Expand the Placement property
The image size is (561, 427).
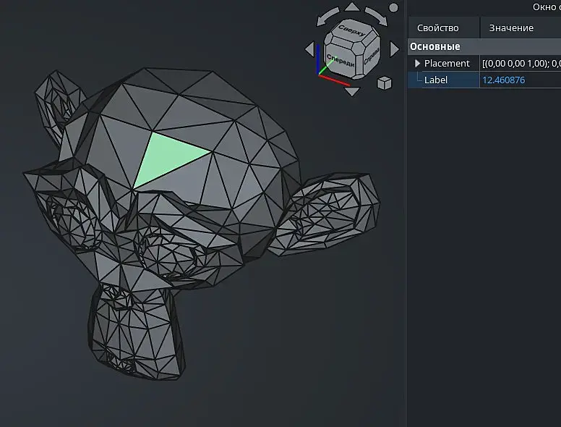[x=417, y=64]
